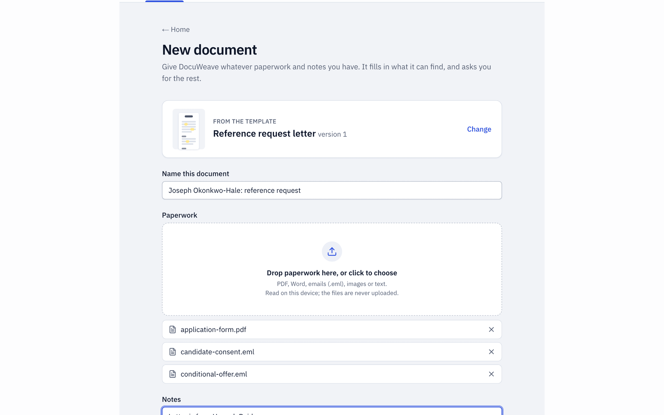The height and width of the screenshot is (415, 664).
Task: Open the Reference request letter template thumbnail
Action: 189,129
